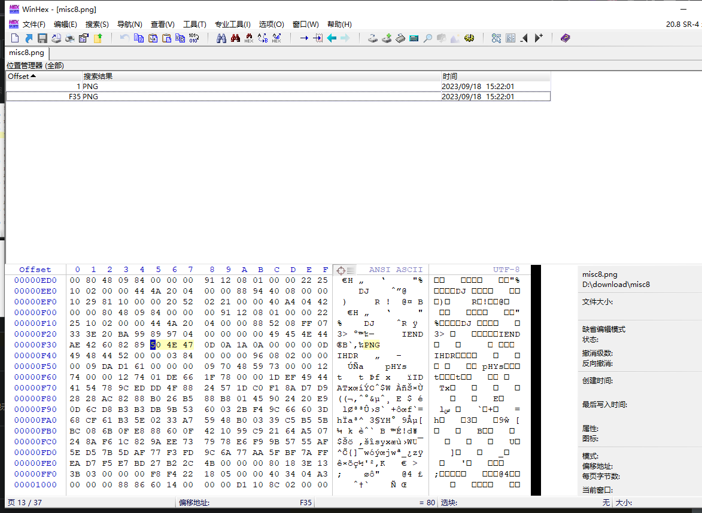Screen dimensions: 702x513
Task: Click offset label 00001000
Action: 35,485
